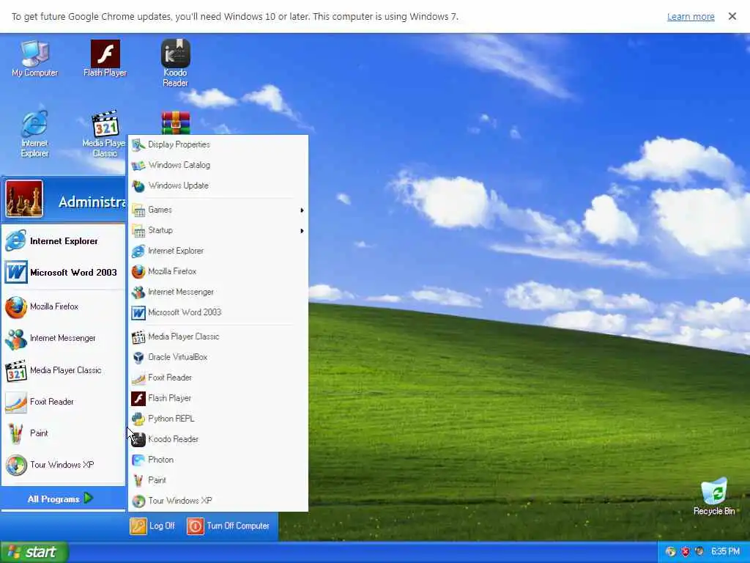Open pinned Internet Explorer in Start menu
The height and width of the screenshot is (563, 750).
(x=63, y=240)
